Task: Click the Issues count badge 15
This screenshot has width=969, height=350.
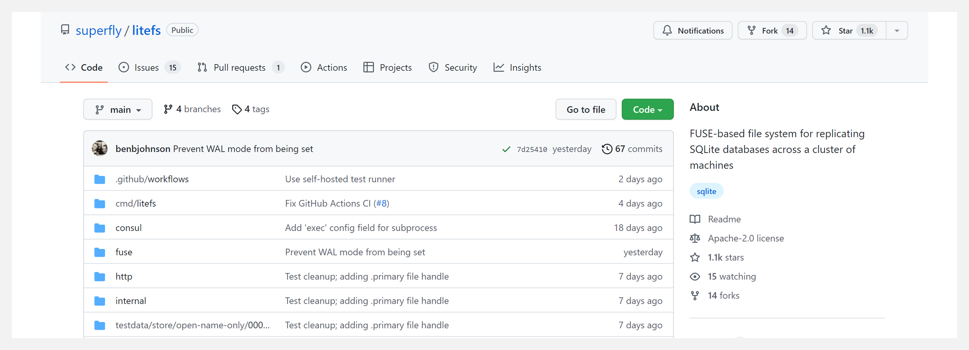Action: tap(173, 68)
